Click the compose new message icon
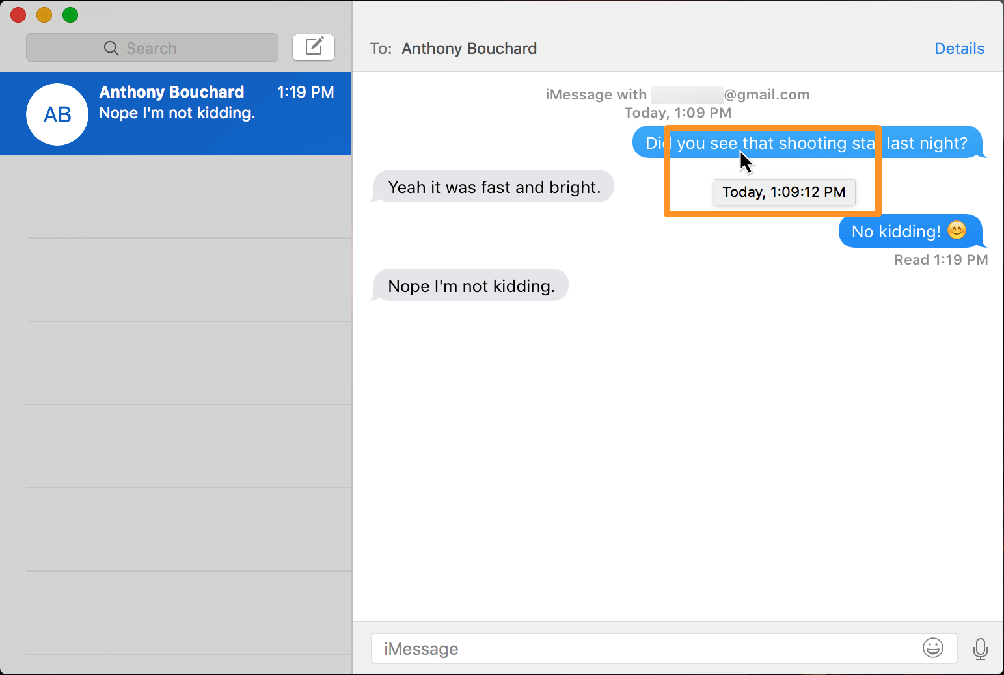The width and height of the screenshot is (1004, 675). point(314,47)
